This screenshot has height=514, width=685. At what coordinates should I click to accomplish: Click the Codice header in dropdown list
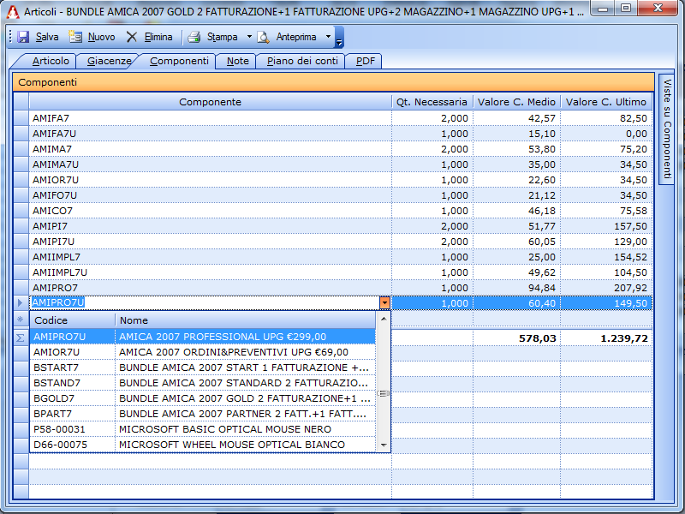pyautogui.click(x=73, y=320)
